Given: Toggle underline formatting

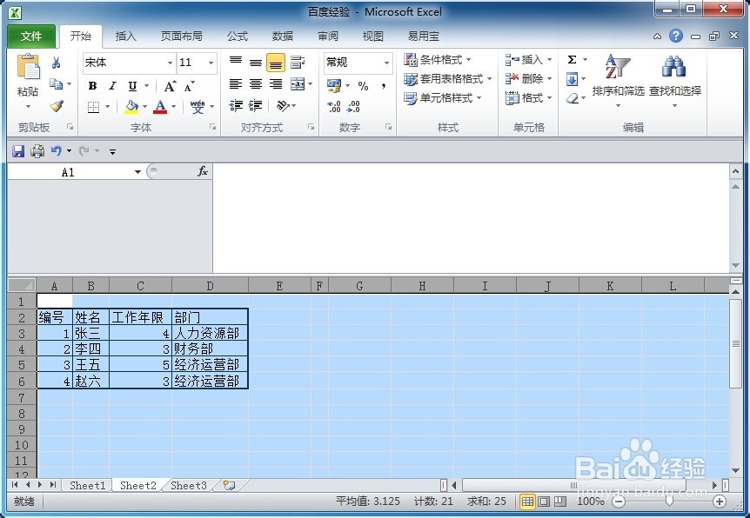Looking at the screenshot, I should coord(132,86).
